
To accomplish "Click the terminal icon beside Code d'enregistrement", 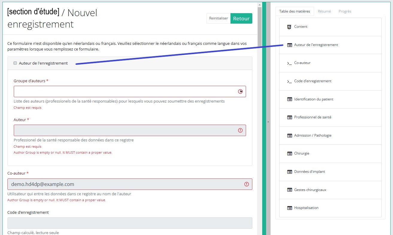I will point(289,81).
